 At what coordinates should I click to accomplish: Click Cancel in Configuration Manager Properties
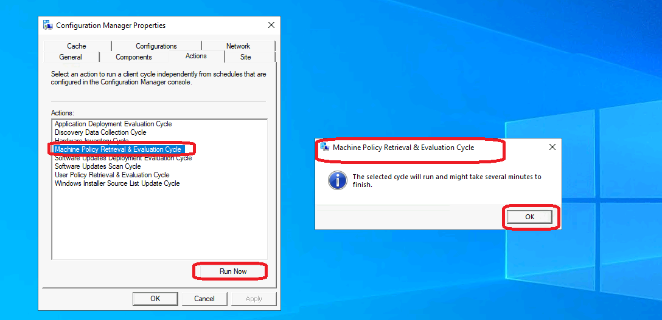[x=204, y=299]
